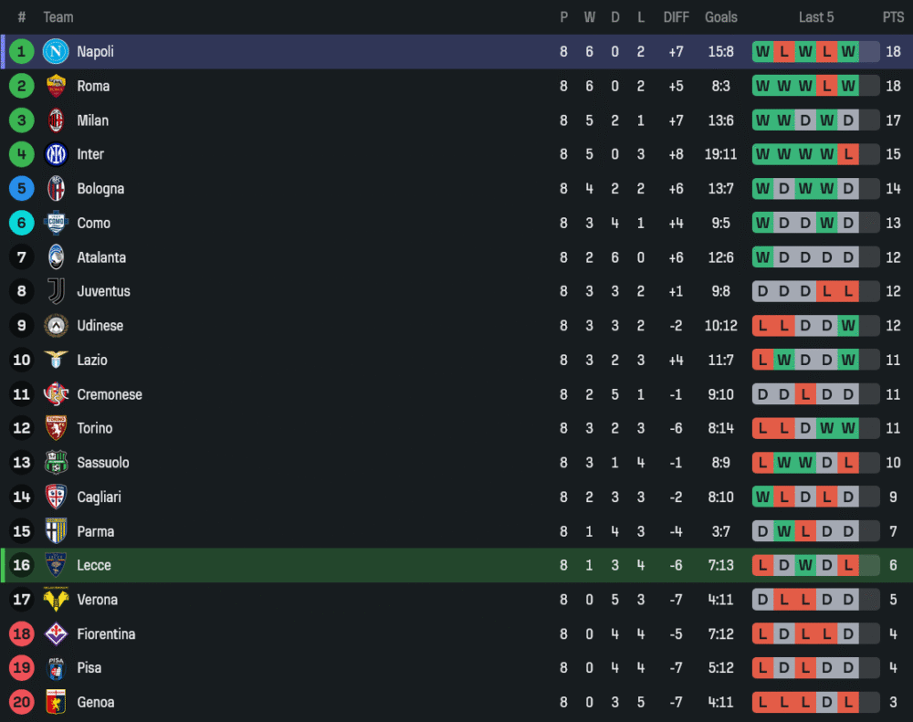Click Pisa's red position 19 badge
The image size is (913, 722).
[22, 668]
